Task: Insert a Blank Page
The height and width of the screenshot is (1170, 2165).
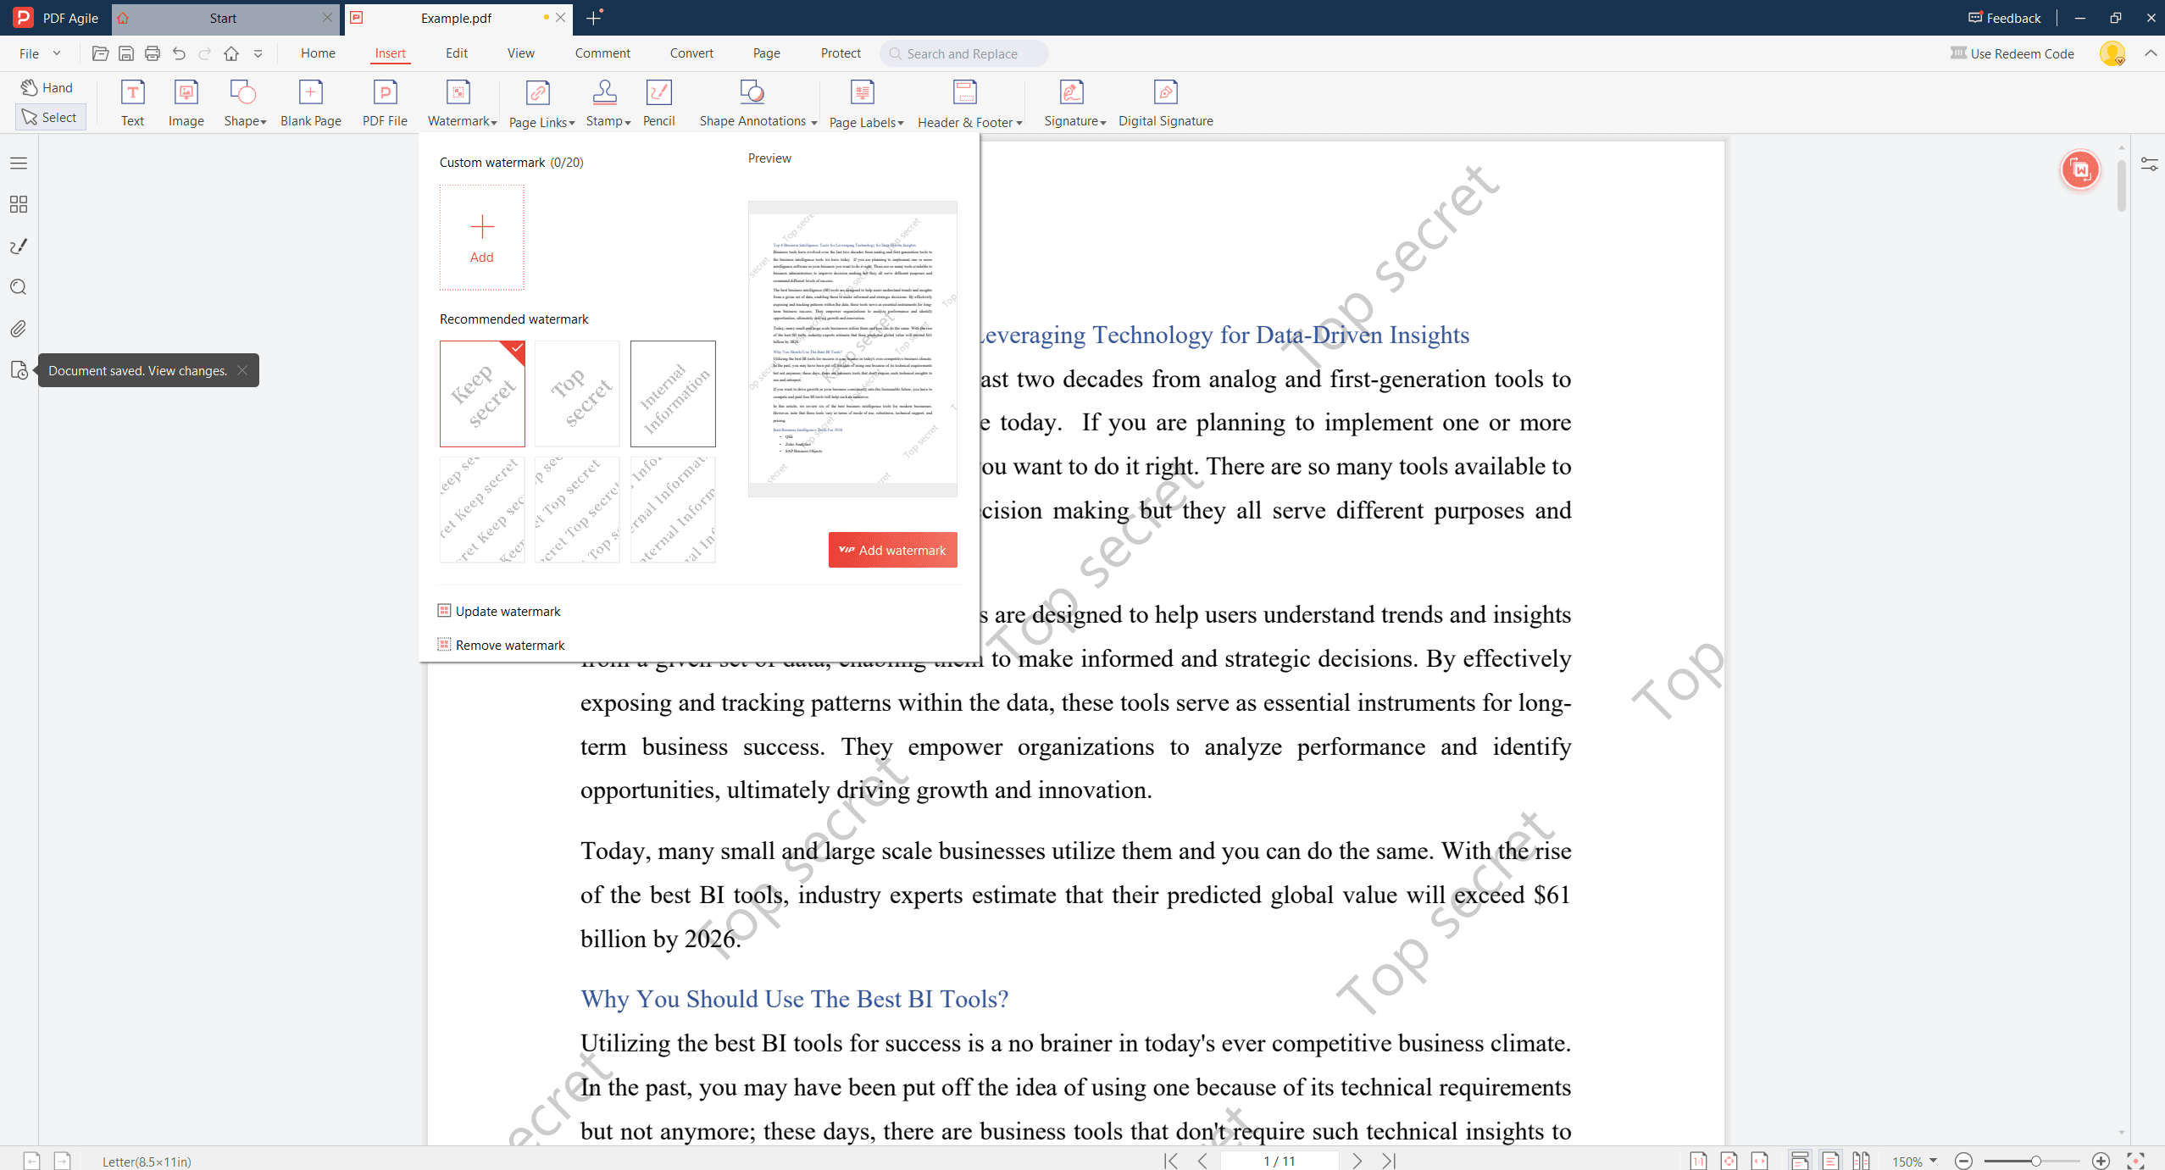Action: (310, 103)
